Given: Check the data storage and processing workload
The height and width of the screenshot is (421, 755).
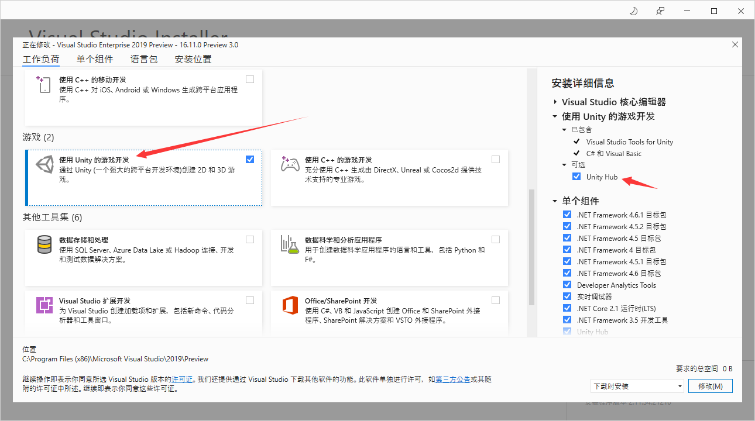Looking at the screenshot, I should (x=250, y=239).
